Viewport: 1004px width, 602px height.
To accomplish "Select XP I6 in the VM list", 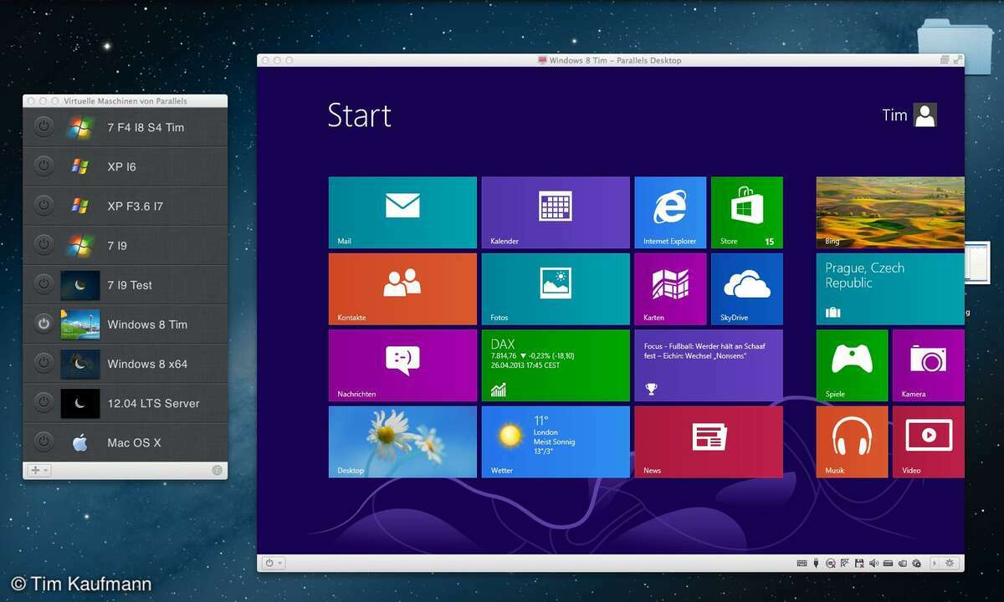I will tap(125, 167).
